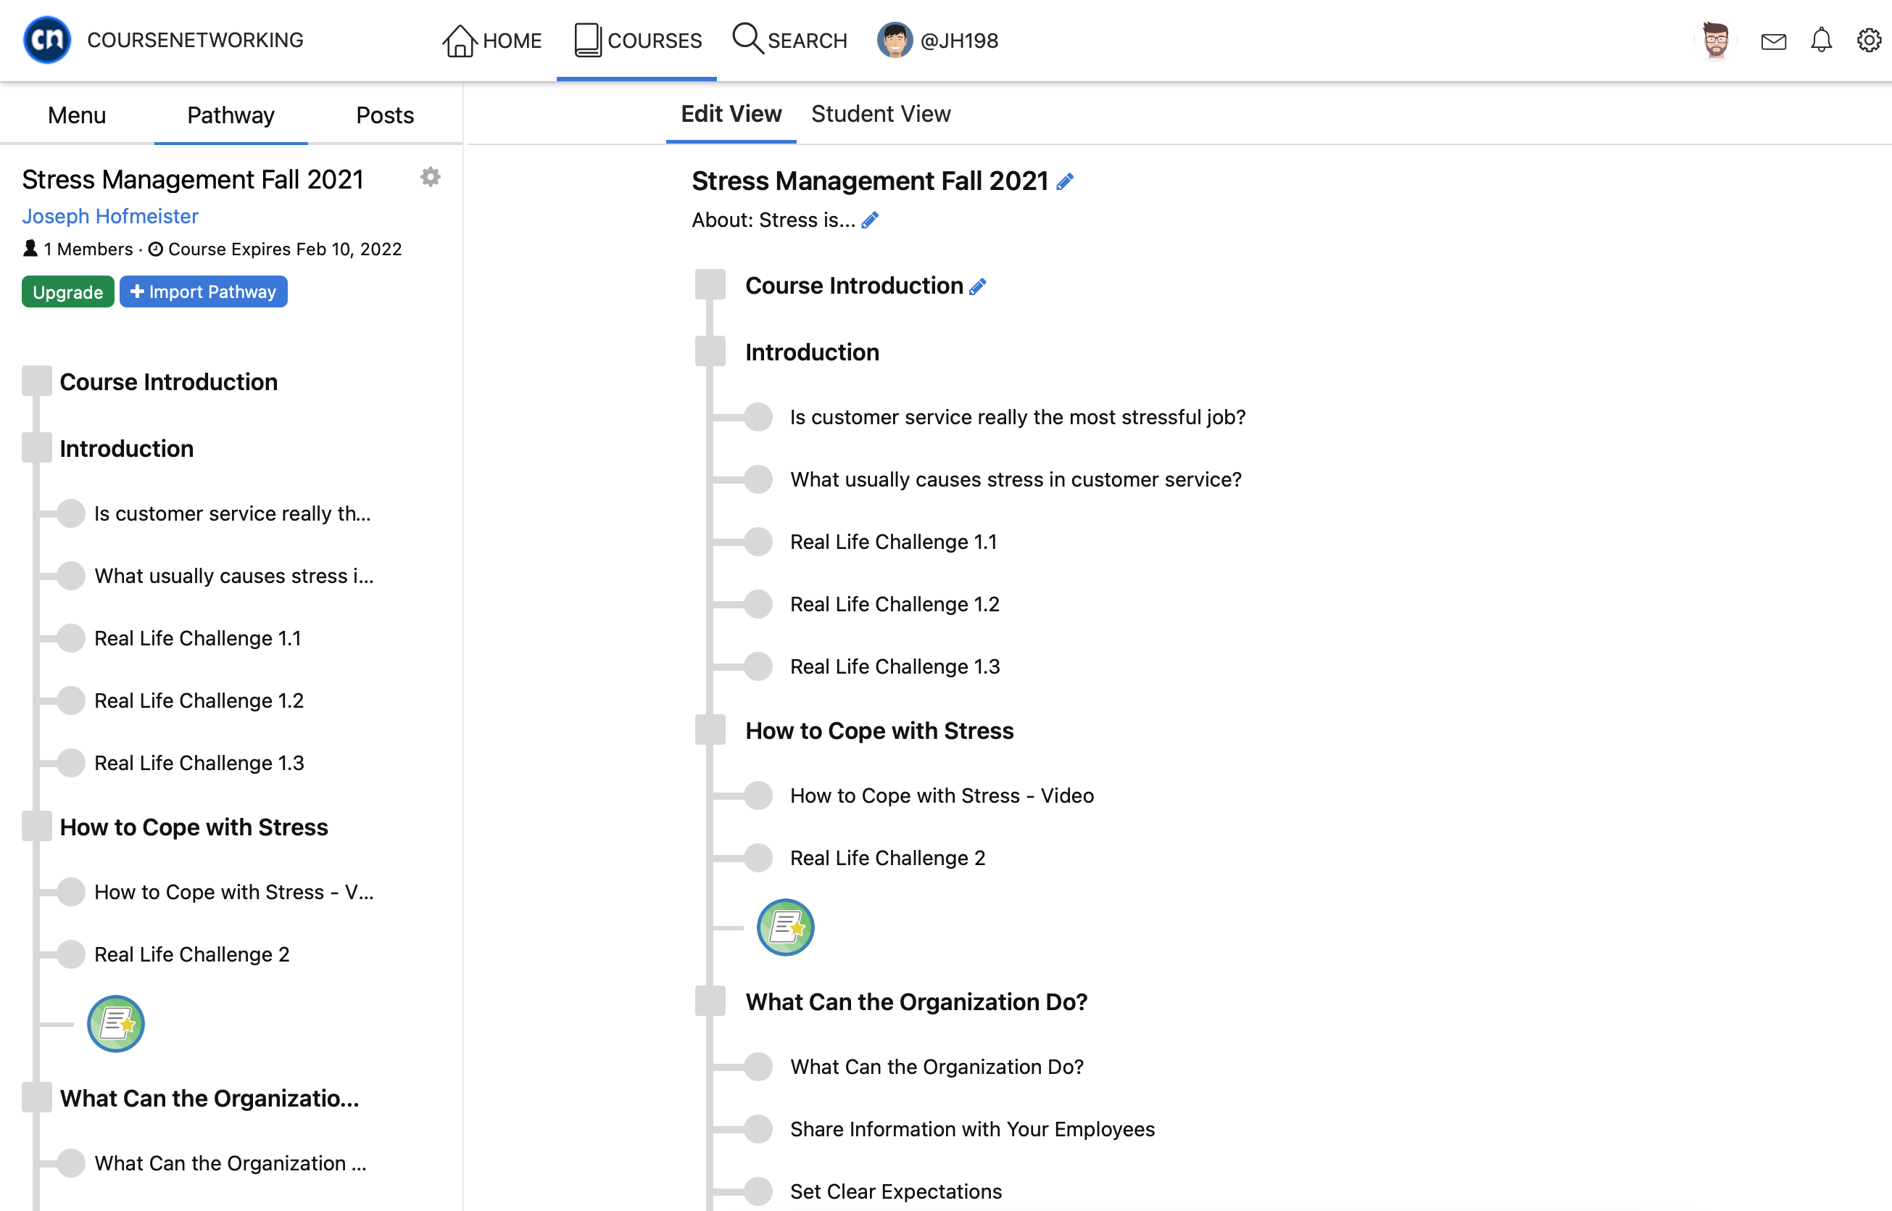
Task: Open How to Cope with Stress - Video
Action: [x=942, y=795]
